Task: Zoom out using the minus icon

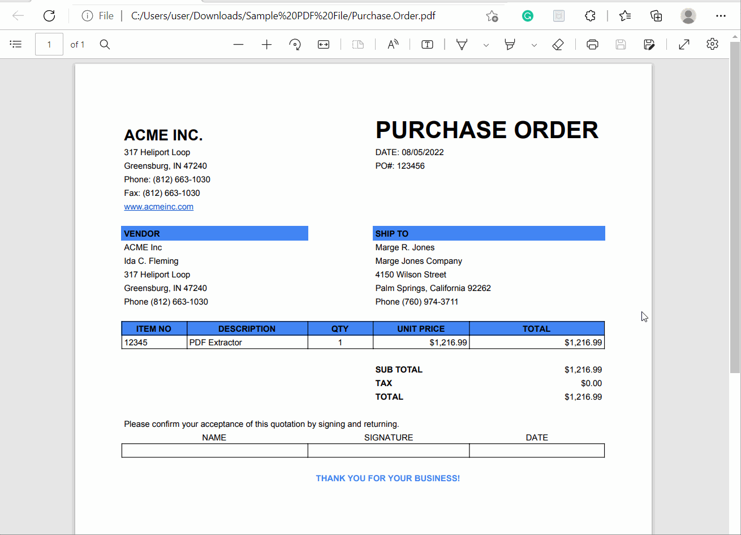Action: point(238,44)
